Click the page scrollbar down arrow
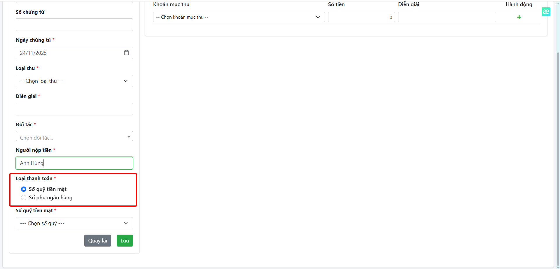The height and width of the screenshot is (269, 560). (x=558, y=267)
